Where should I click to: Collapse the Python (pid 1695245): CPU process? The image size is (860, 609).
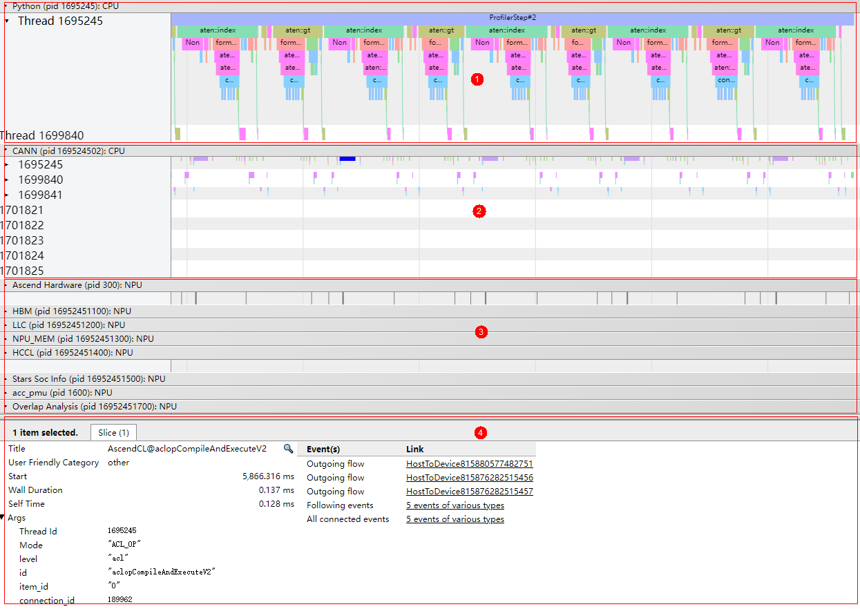coord(7,6)
